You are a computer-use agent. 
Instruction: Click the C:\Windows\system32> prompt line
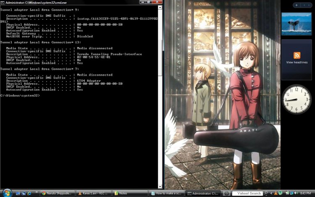pyautogui.click(x=20, y=96)
